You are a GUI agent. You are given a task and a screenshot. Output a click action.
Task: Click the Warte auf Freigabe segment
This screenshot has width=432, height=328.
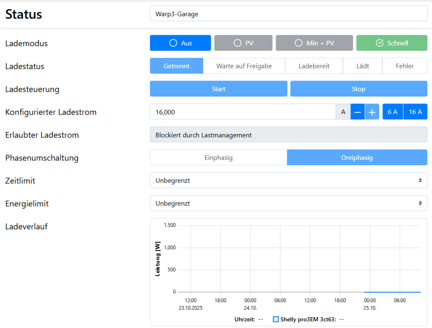tap(244, 66)
